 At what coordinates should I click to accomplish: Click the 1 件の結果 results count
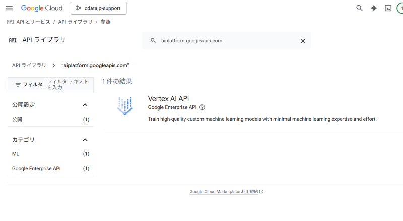(x=117, y=81)
